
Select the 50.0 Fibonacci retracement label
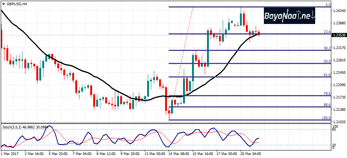(x=327, y=61)
